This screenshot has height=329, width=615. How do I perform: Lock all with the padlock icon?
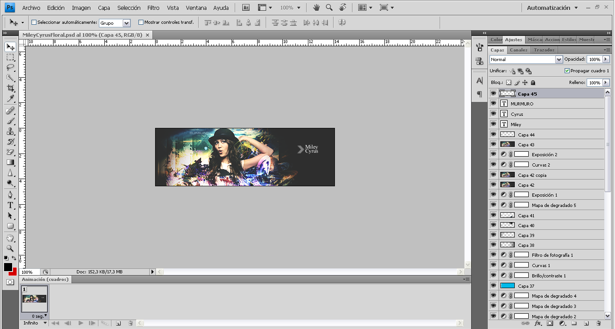point(533,83)
